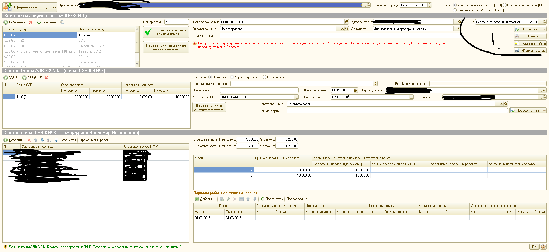
Task: Select row АДВ-6-2 № 33
Action: pos(69,62)
